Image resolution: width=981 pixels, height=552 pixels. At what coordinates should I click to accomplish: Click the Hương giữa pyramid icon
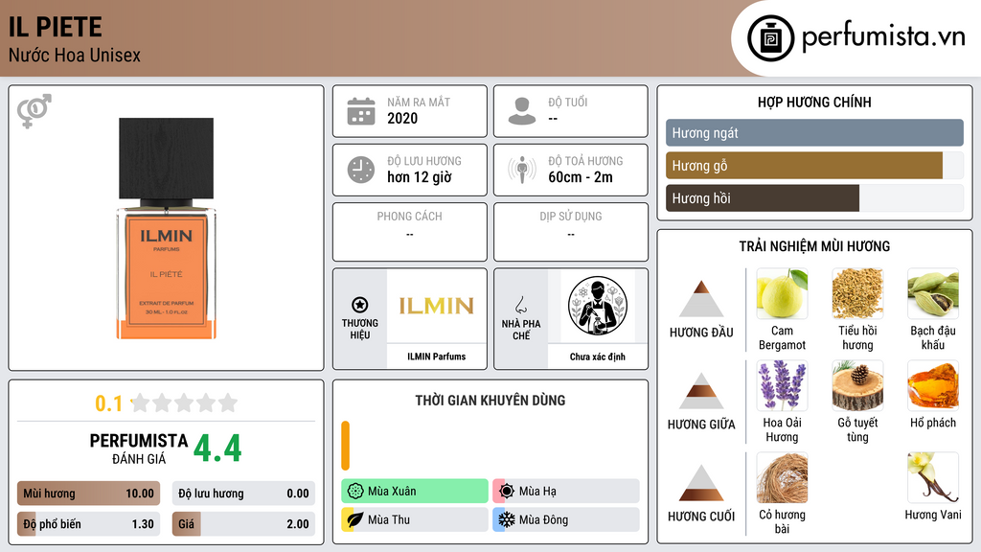[x=701, y=391]
